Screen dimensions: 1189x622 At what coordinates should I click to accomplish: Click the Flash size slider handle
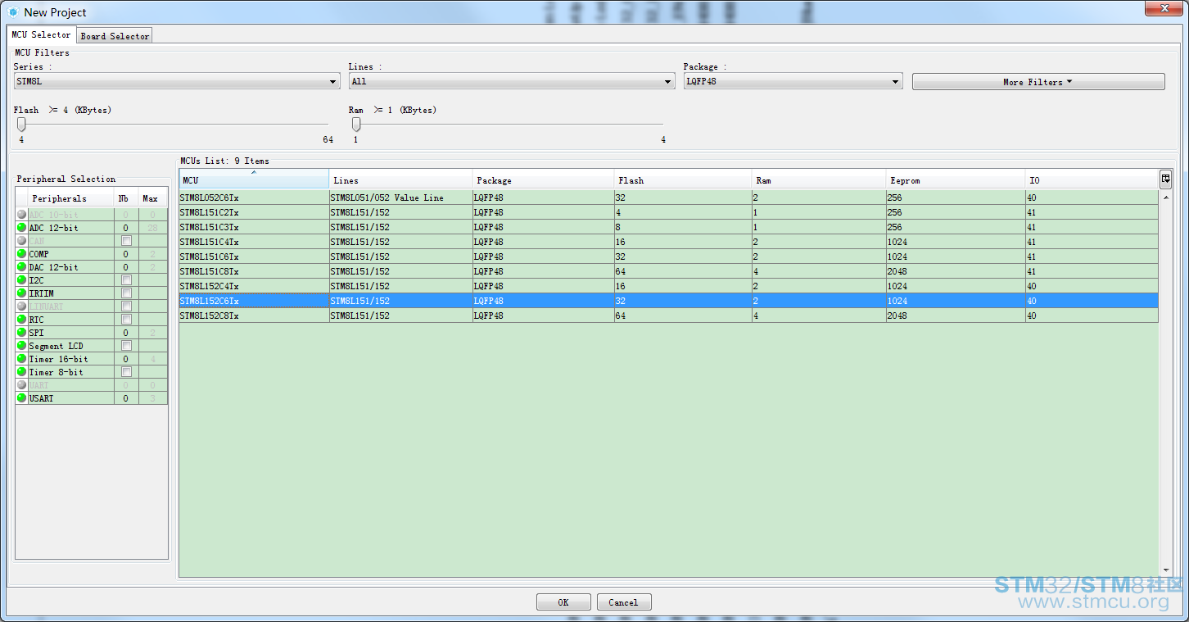click(21, 125)
